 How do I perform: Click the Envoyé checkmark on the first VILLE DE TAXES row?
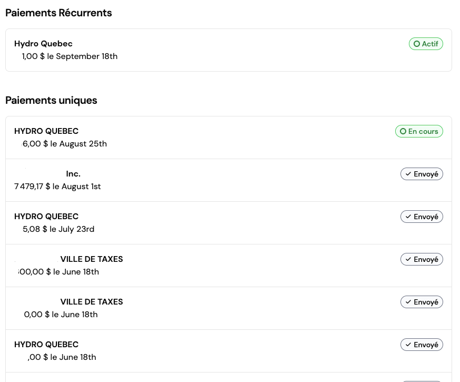click(408, 259)
